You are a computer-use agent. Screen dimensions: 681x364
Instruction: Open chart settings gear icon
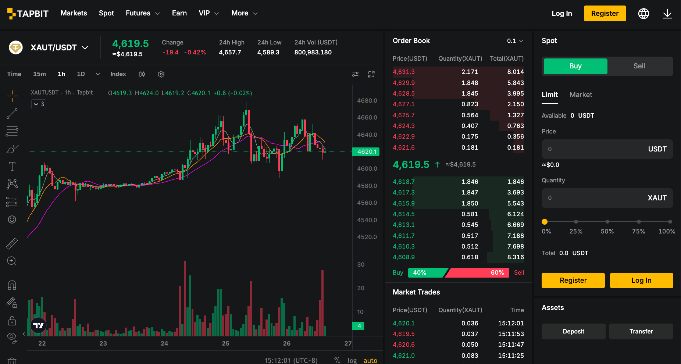click(x=161, y=74)
